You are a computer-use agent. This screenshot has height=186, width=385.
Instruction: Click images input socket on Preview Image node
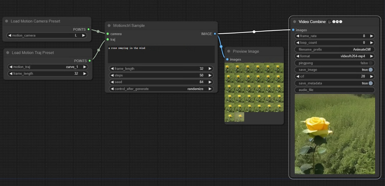(227, 59)
